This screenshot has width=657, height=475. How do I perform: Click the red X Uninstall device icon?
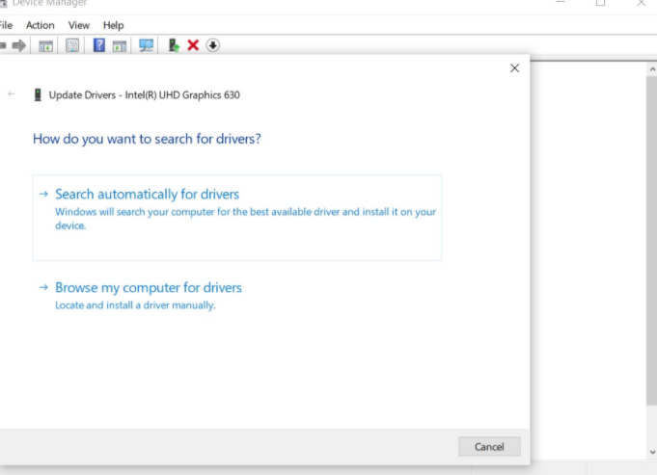[193, 44]
